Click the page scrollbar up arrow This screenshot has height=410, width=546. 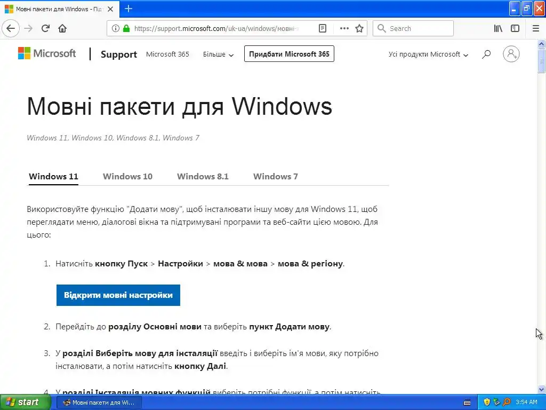(542, 44)
